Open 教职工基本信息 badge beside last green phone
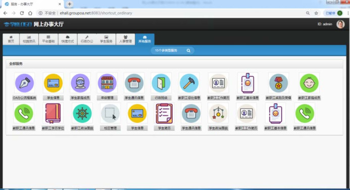Image resolution: width=350 pixels, height=190 pixels. [275, 113]
